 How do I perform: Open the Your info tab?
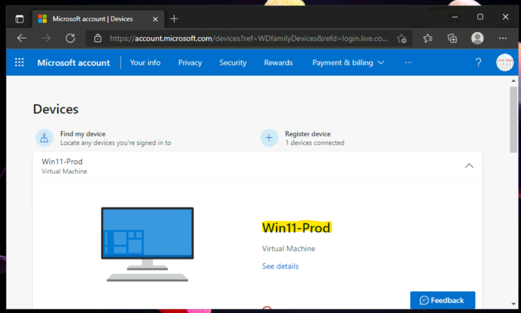145,62
